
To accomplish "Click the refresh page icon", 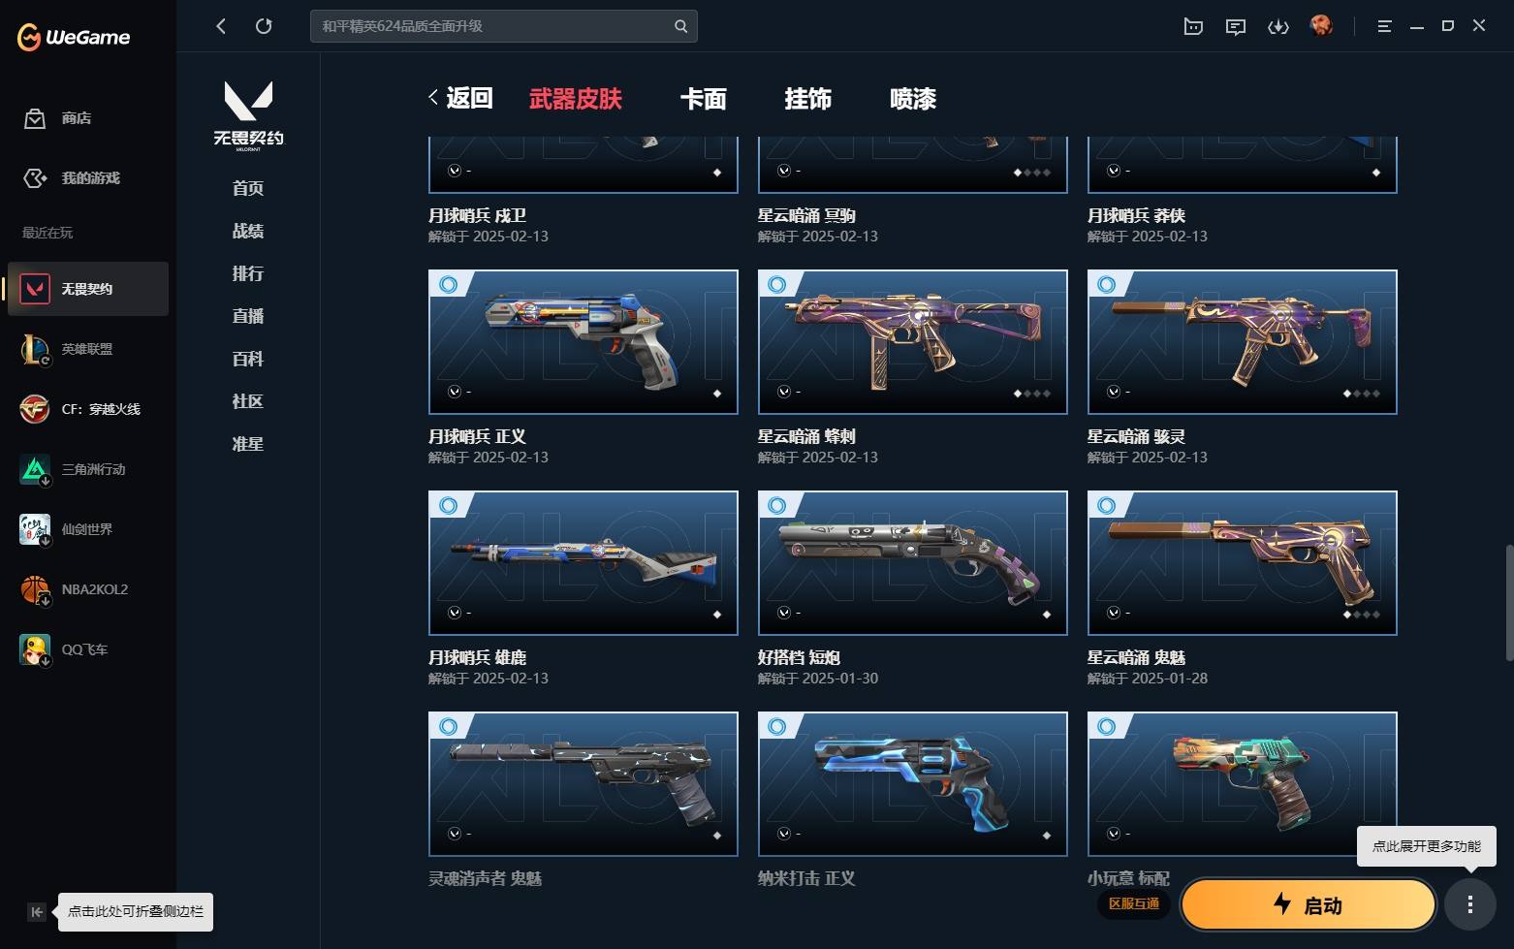I will click(x=264, y=26).
